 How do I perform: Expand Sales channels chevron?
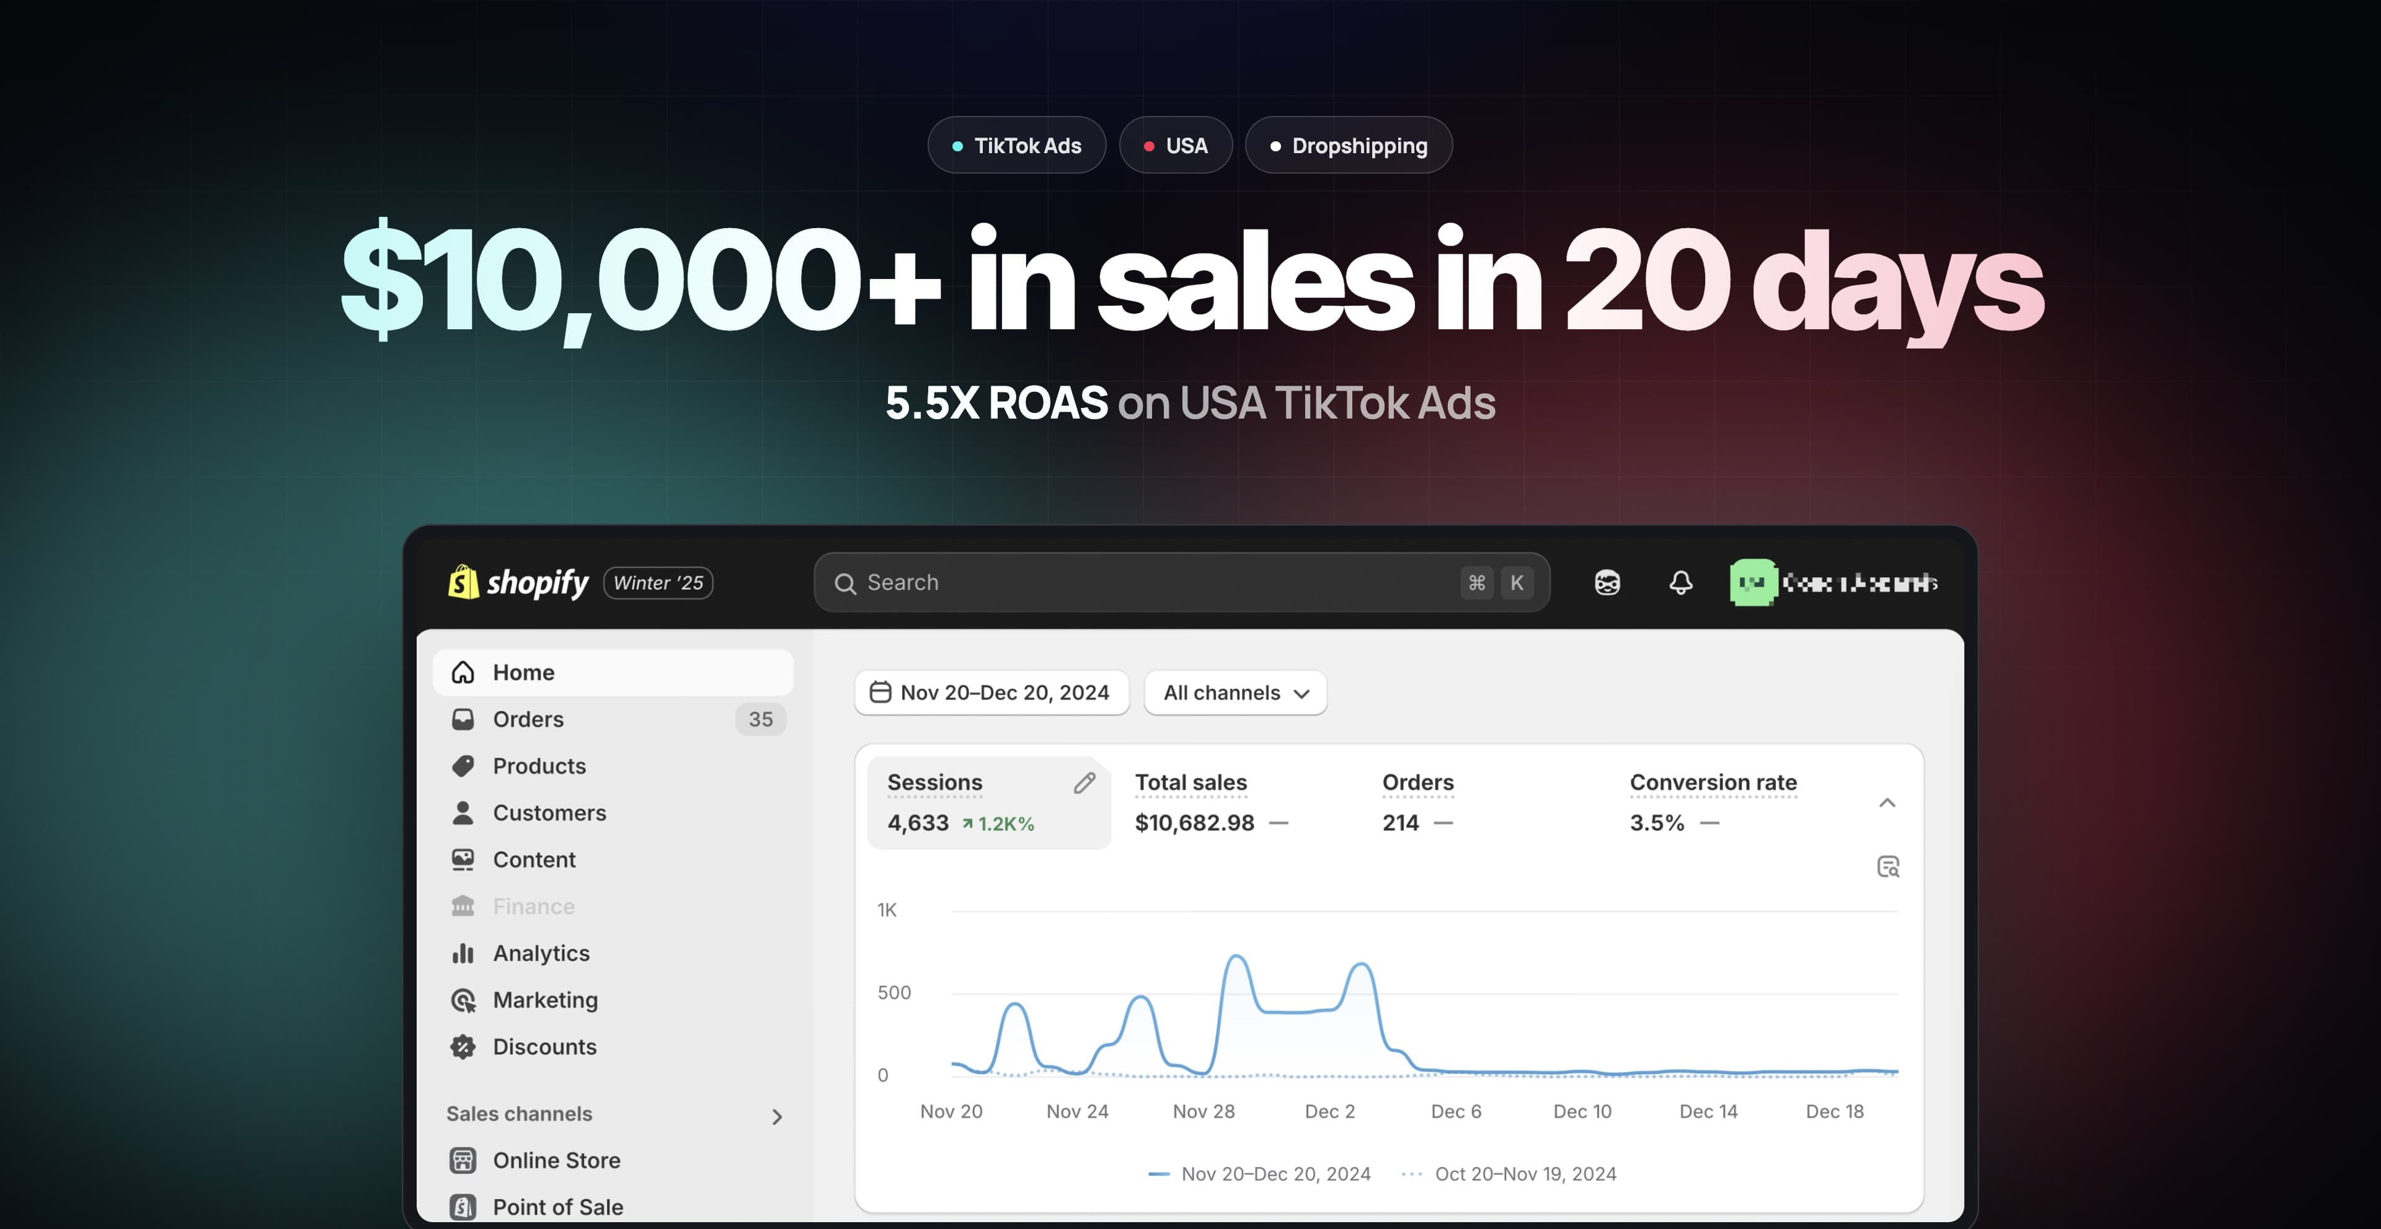pos(778,1117)
